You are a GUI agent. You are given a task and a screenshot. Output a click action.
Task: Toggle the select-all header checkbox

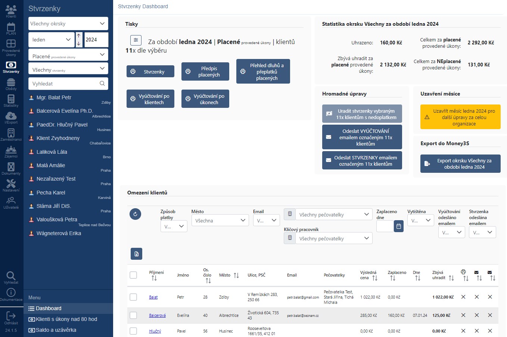click(x=133, y=275)
